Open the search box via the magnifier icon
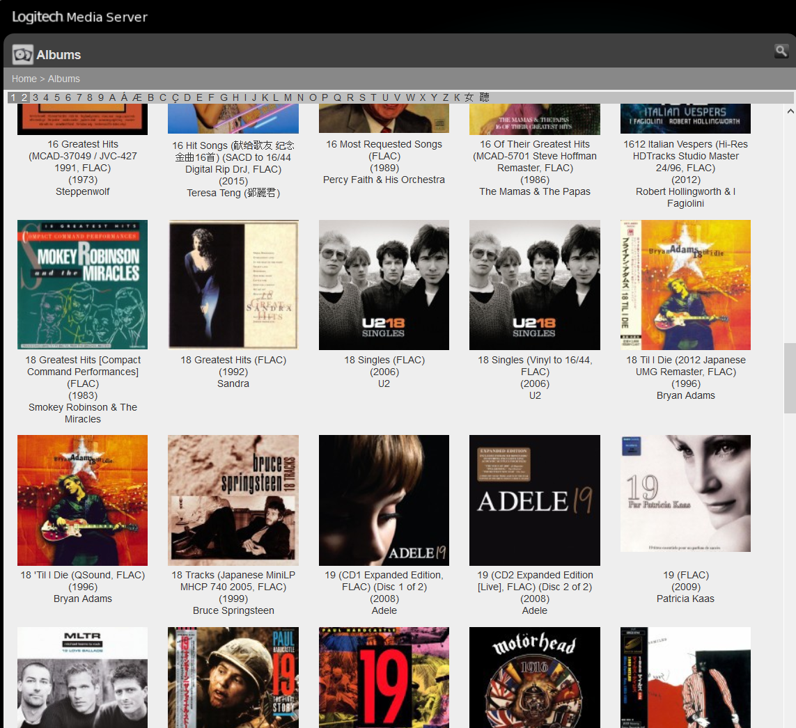Screen dimensions: 796x728 coord(781,51)
